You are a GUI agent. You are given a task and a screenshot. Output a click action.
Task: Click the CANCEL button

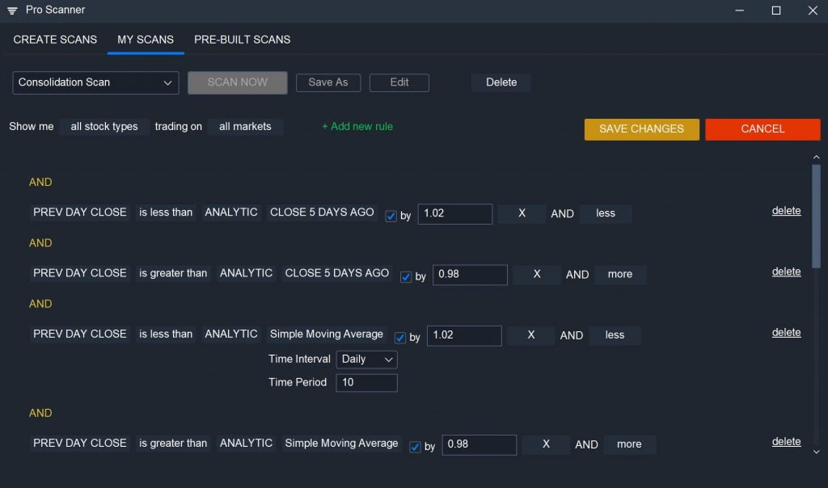point(762,129)
